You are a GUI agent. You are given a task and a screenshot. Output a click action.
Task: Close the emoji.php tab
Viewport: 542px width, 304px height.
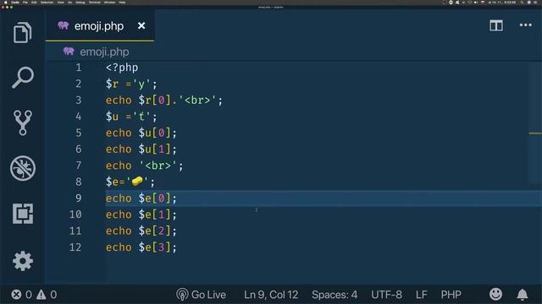[141, 26]
